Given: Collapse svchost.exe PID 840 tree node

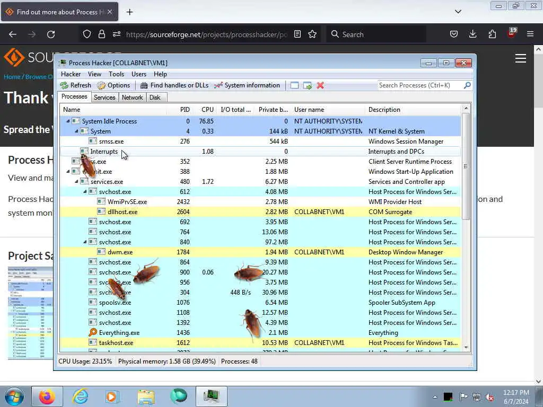Looking at the screenshot, I should [x=85, y=242].
